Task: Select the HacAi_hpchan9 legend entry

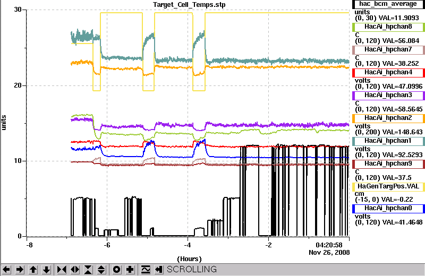Action: tap(388, 163)
